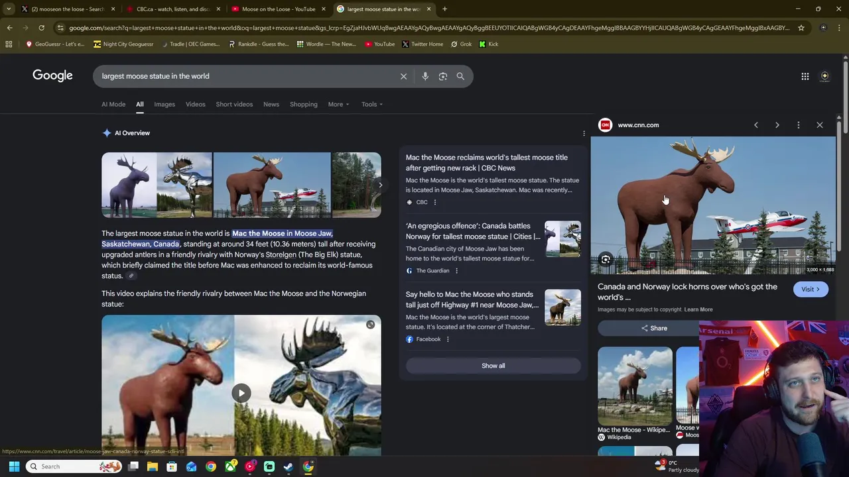Open Facebook 'Say hello to Mac the Moose' result
This screenshot has height=477, width=849.
472,299
